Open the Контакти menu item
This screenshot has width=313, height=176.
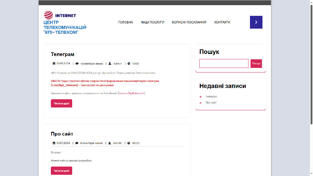(222, 22)
